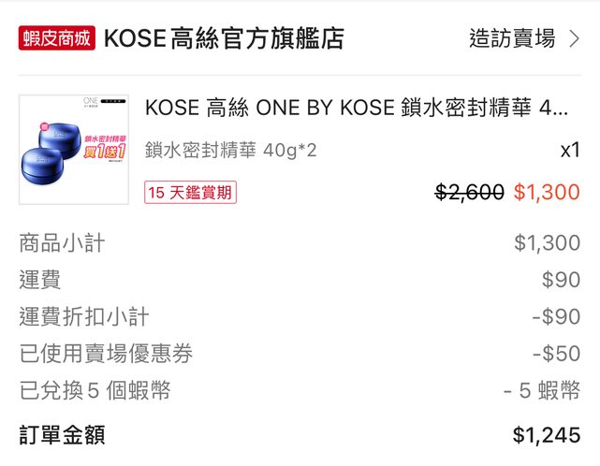
Task: Click the $1,245 order total amount
Action: pyautogui.click(x=547, y=435)
